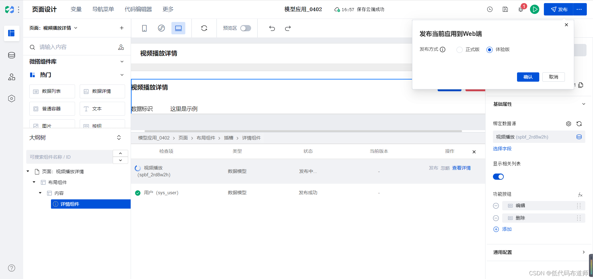Open page design sidebar icon
The height and width of the screenshot is (279, 593).
11,33
